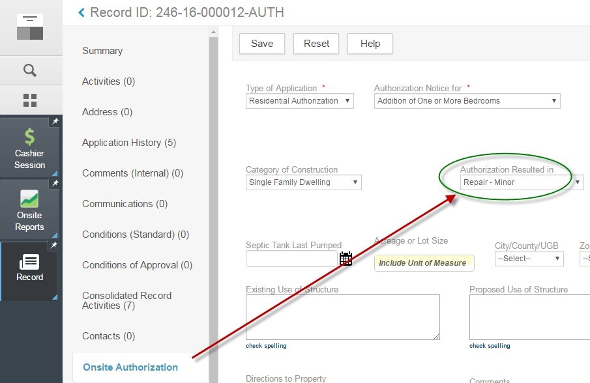Image resolution: width=590 pixels, height=383 pixels.
Task: Open Onsite Reports chart icon
Action: (x=29, y=199)
